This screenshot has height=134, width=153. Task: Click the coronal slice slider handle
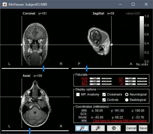click(x=44, y=69)
